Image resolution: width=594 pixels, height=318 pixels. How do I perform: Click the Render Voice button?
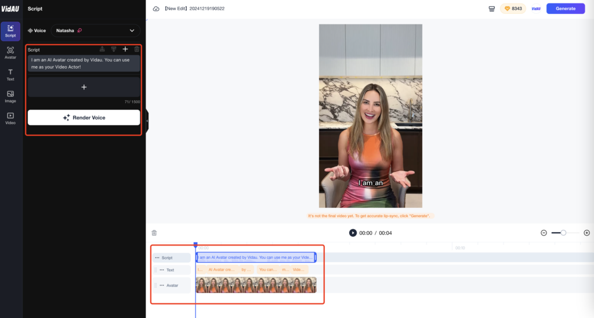pyautogui.click(x=84, y=117)
